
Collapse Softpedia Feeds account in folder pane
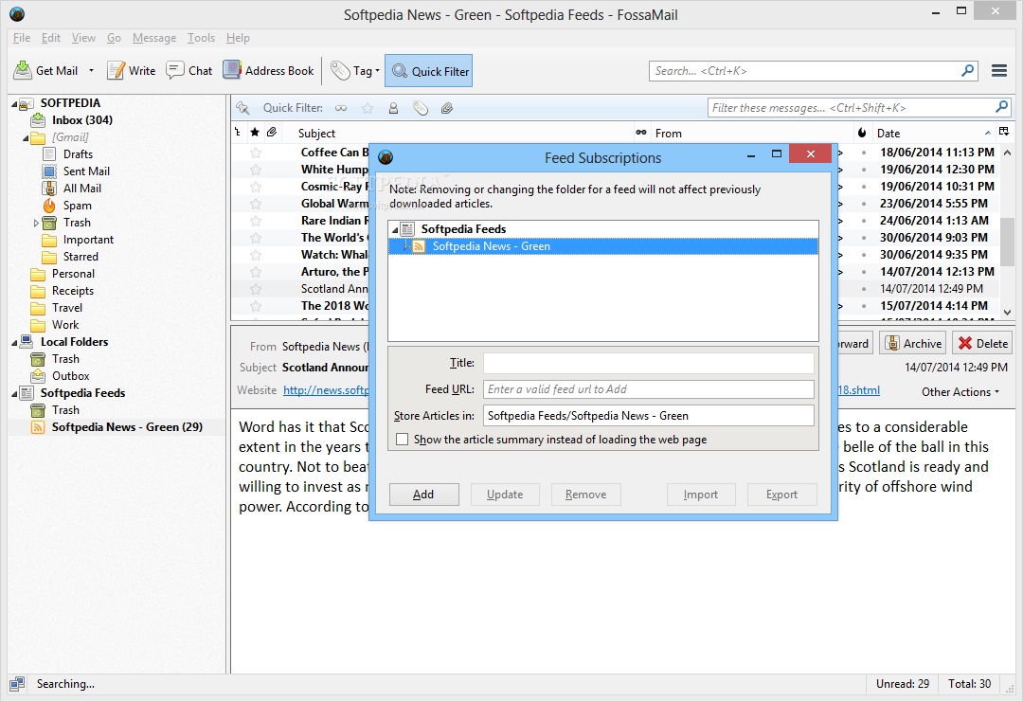[x=14, y=393]
